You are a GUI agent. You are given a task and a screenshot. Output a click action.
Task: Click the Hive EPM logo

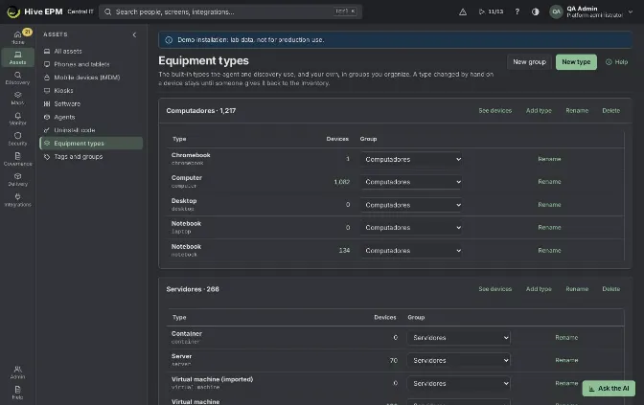(x=34, y=11)
